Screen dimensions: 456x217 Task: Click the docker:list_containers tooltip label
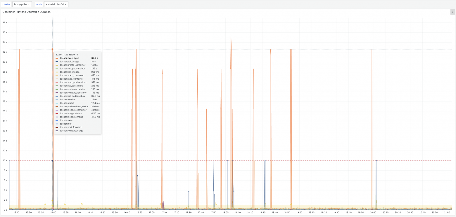point(71,86)
